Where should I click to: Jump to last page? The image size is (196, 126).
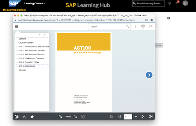tap(151, 116)
